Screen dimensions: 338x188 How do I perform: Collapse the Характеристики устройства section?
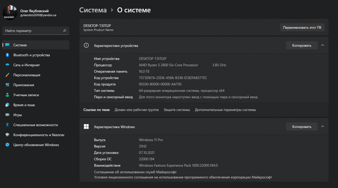tap(322, 45)
